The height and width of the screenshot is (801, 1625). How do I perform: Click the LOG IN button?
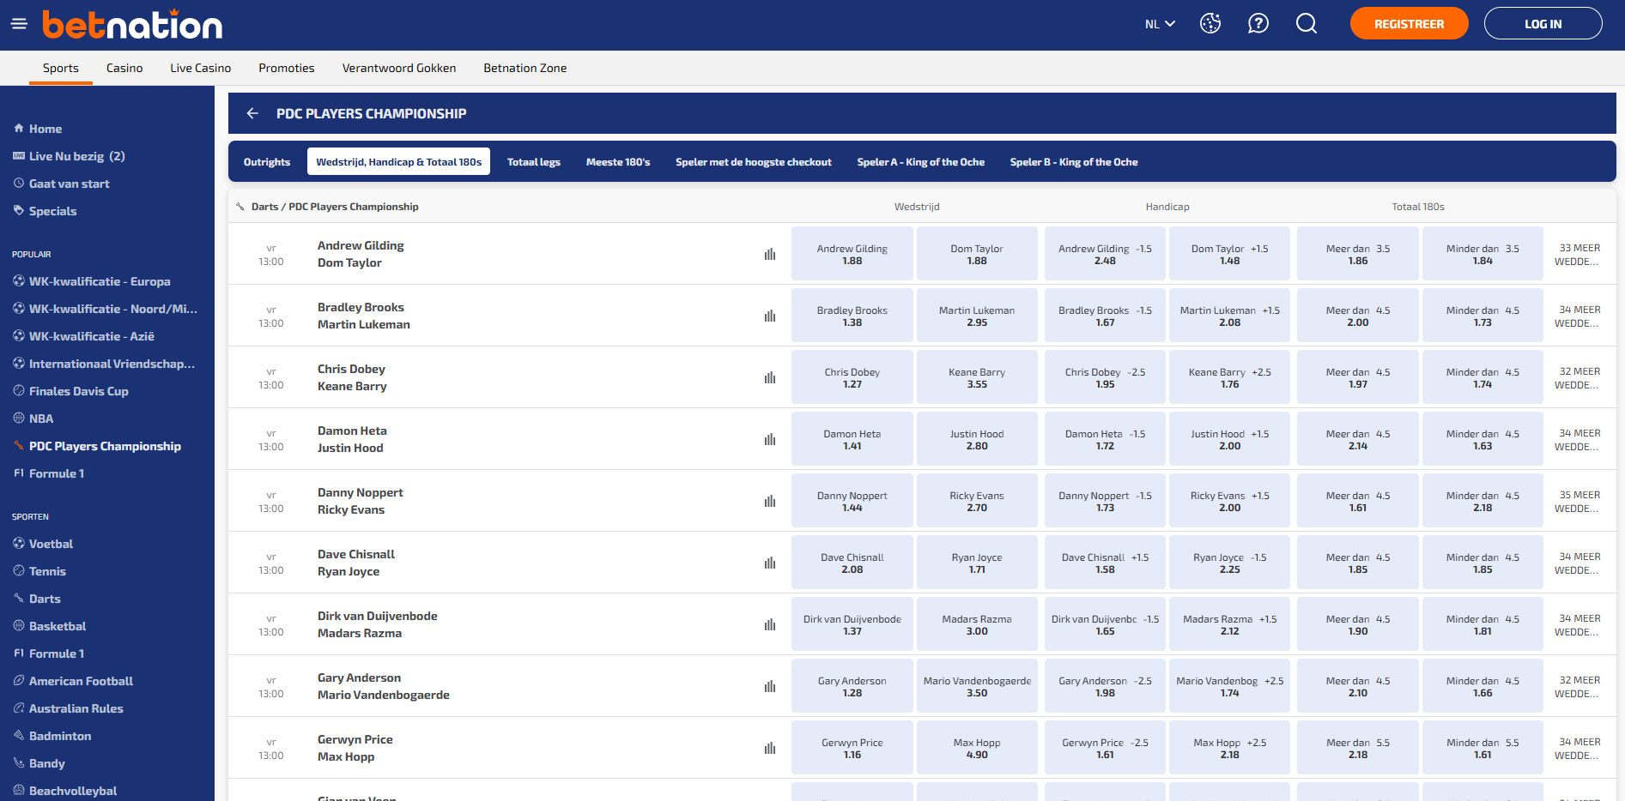pos(1543,24)
